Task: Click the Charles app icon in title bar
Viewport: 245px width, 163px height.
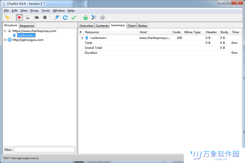Action: (x=4, y=4)
